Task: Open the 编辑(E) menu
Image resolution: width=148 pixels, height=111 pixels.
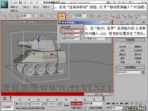Action: pyautogui.click(x=14, y=7)
